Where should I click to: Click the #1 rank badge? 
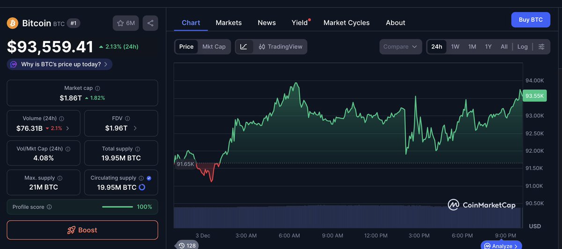tap(73, 23)
